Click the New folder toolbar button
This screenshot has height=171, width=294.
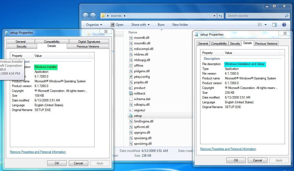tap(180, 25)
